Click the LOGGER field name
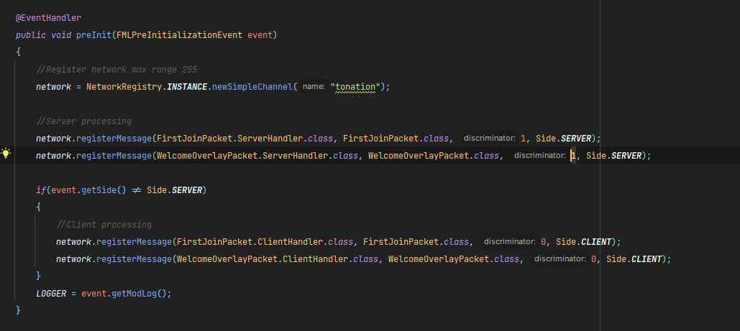This screenshot has width=740, height=331. [51, 293]
